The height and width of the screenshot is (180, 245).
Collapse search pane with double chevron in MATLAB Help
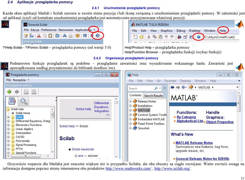[165, 88]
